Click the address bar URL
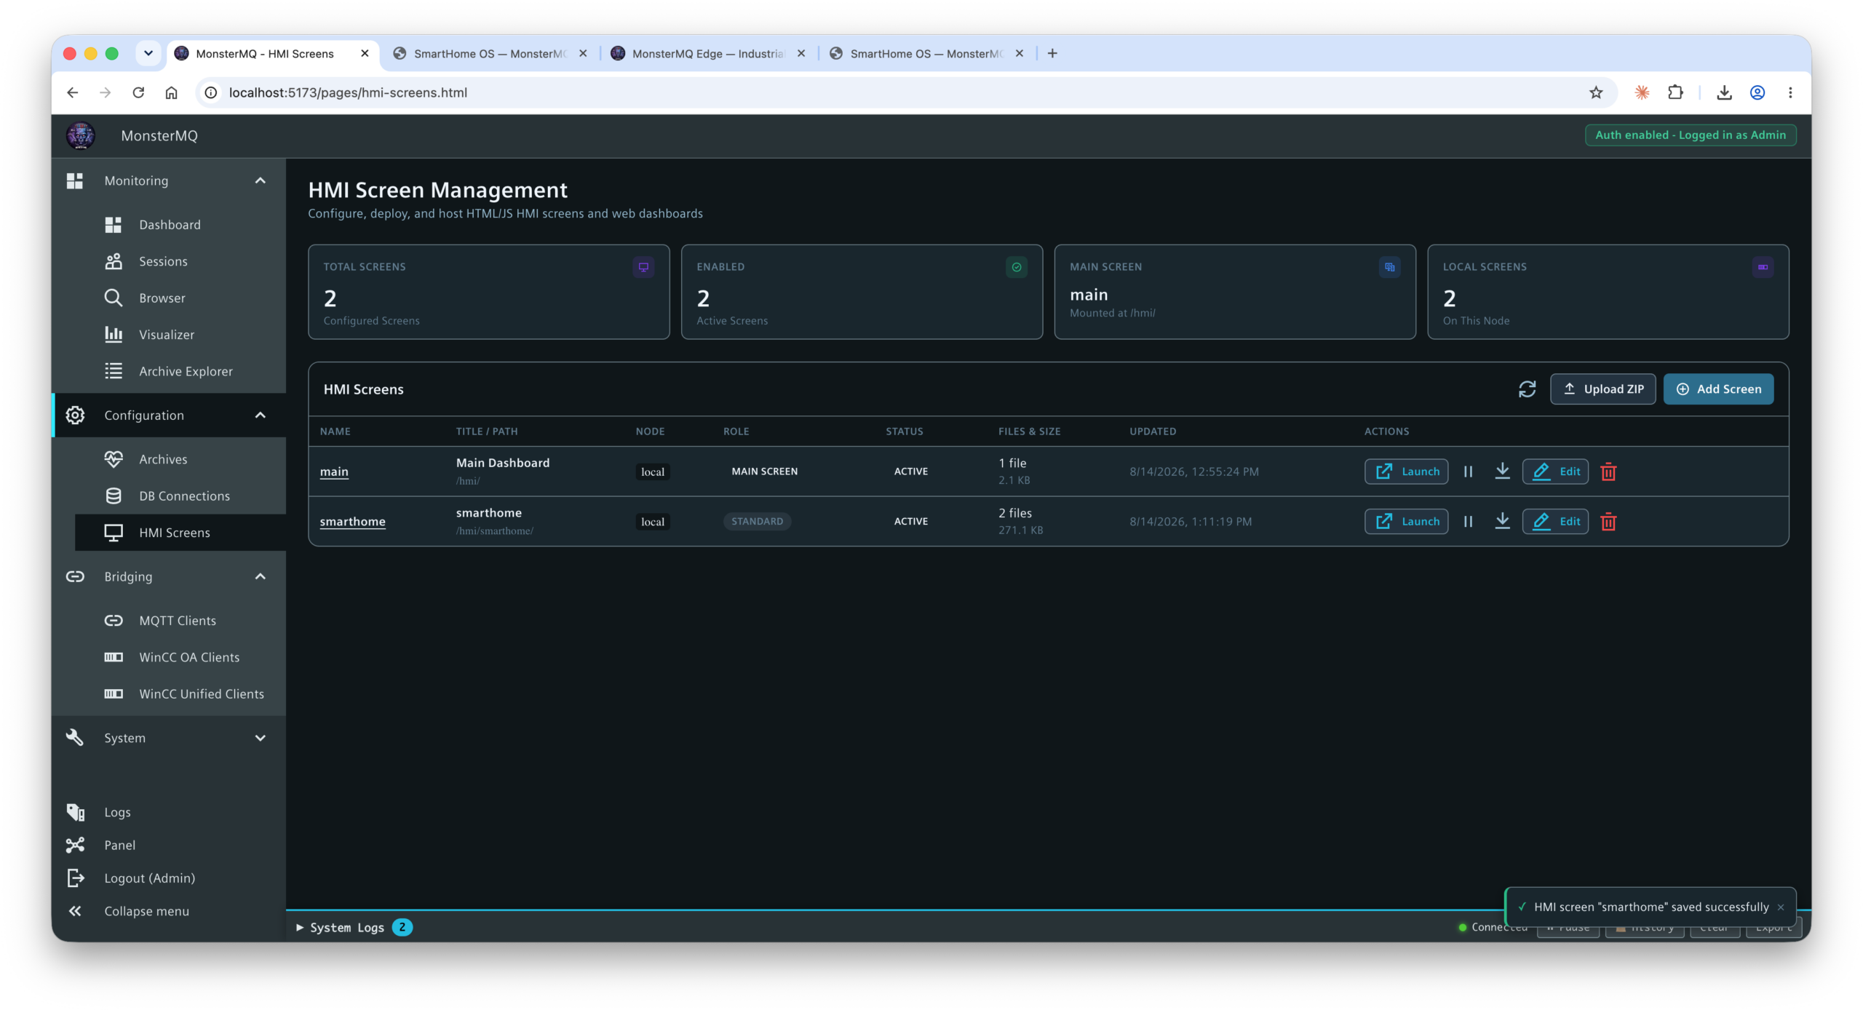Screen dimensions: 1863x1010 pos(348,92)
